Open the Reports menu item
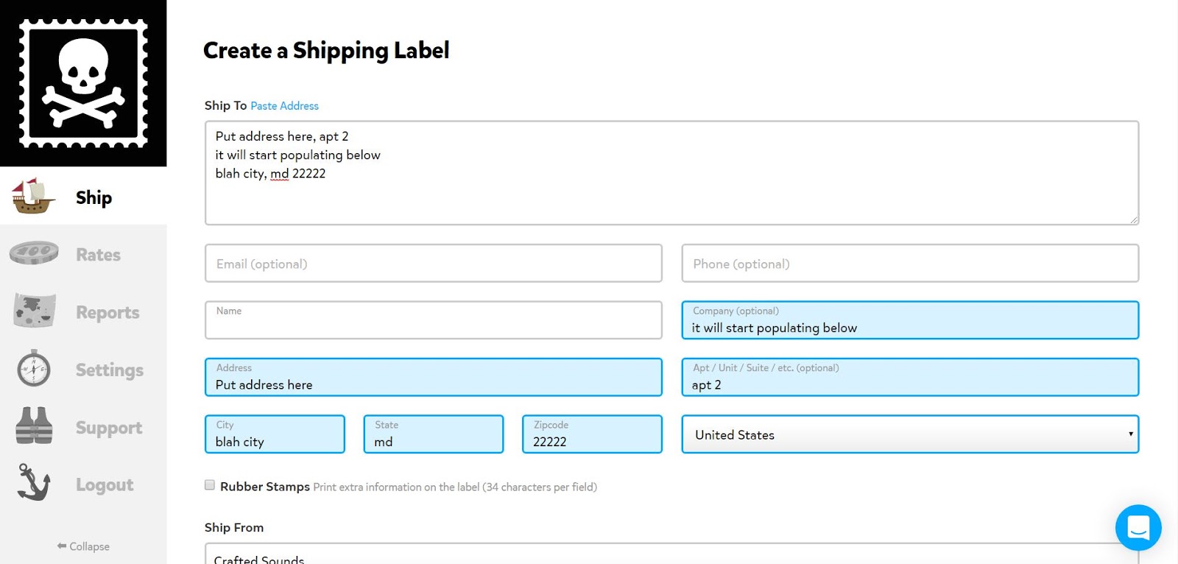This screenshot has height=564, width=1178. pyautogui.click(x=107, y=312)
